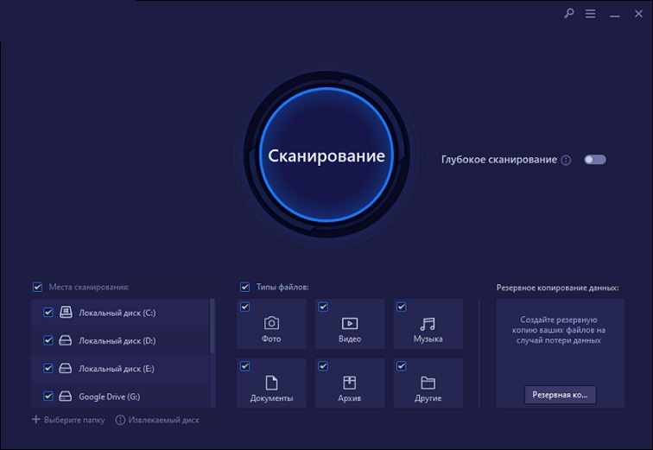The width and height of the screenshot is (653, 450).
Task: Click the system drive icon for disk C:
Action: click(66, 312)
